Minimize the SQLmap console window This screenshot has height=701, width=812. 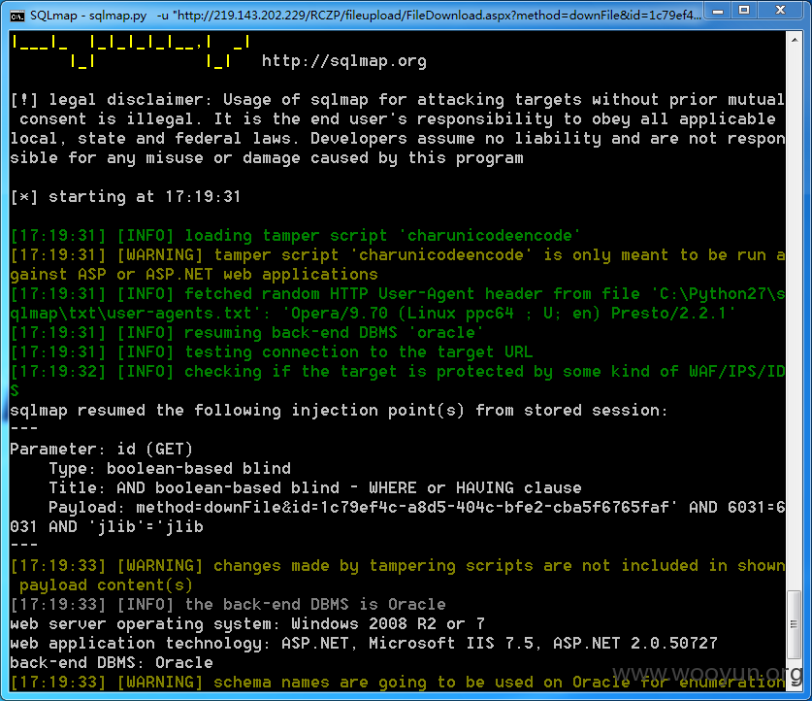(x=718, y=11)
